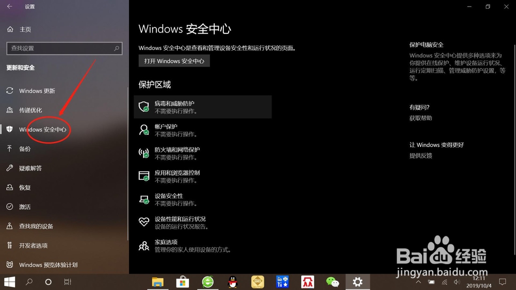The width and height of the screenshot is (516, 290).
Task: Click the 打开 Windows 安全中心 button
Action: [174, 61]
